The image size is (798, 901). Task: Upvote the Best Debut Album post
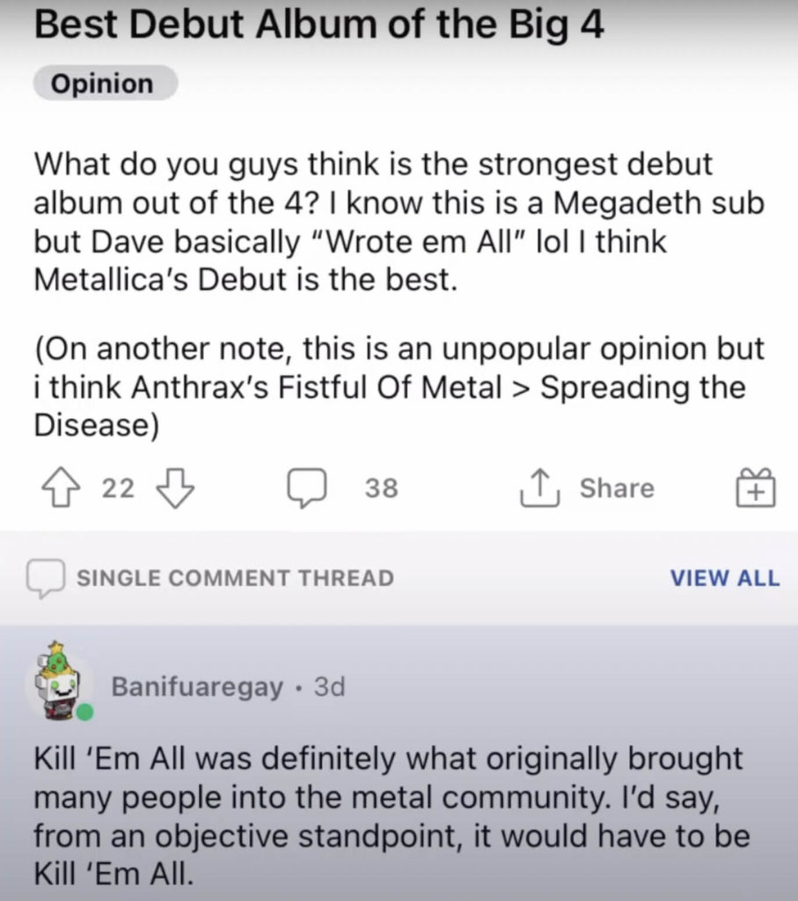[61, 487]
